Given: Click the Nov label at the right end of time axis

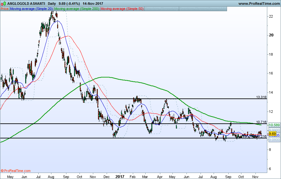Looking at the screenshot, I should tap(255, 177).
